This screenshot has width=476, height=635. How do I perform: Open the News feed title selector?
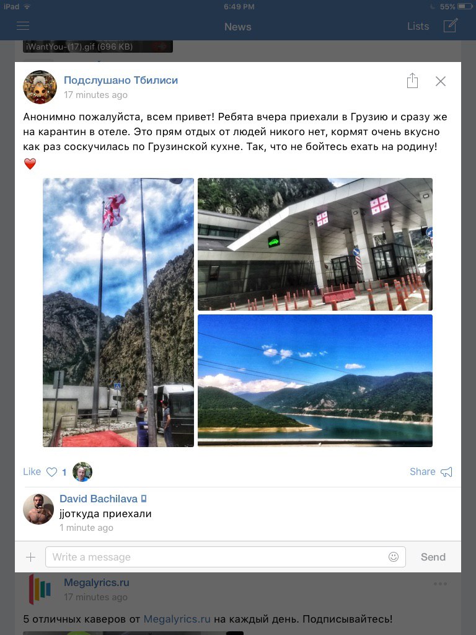(238, 27)
